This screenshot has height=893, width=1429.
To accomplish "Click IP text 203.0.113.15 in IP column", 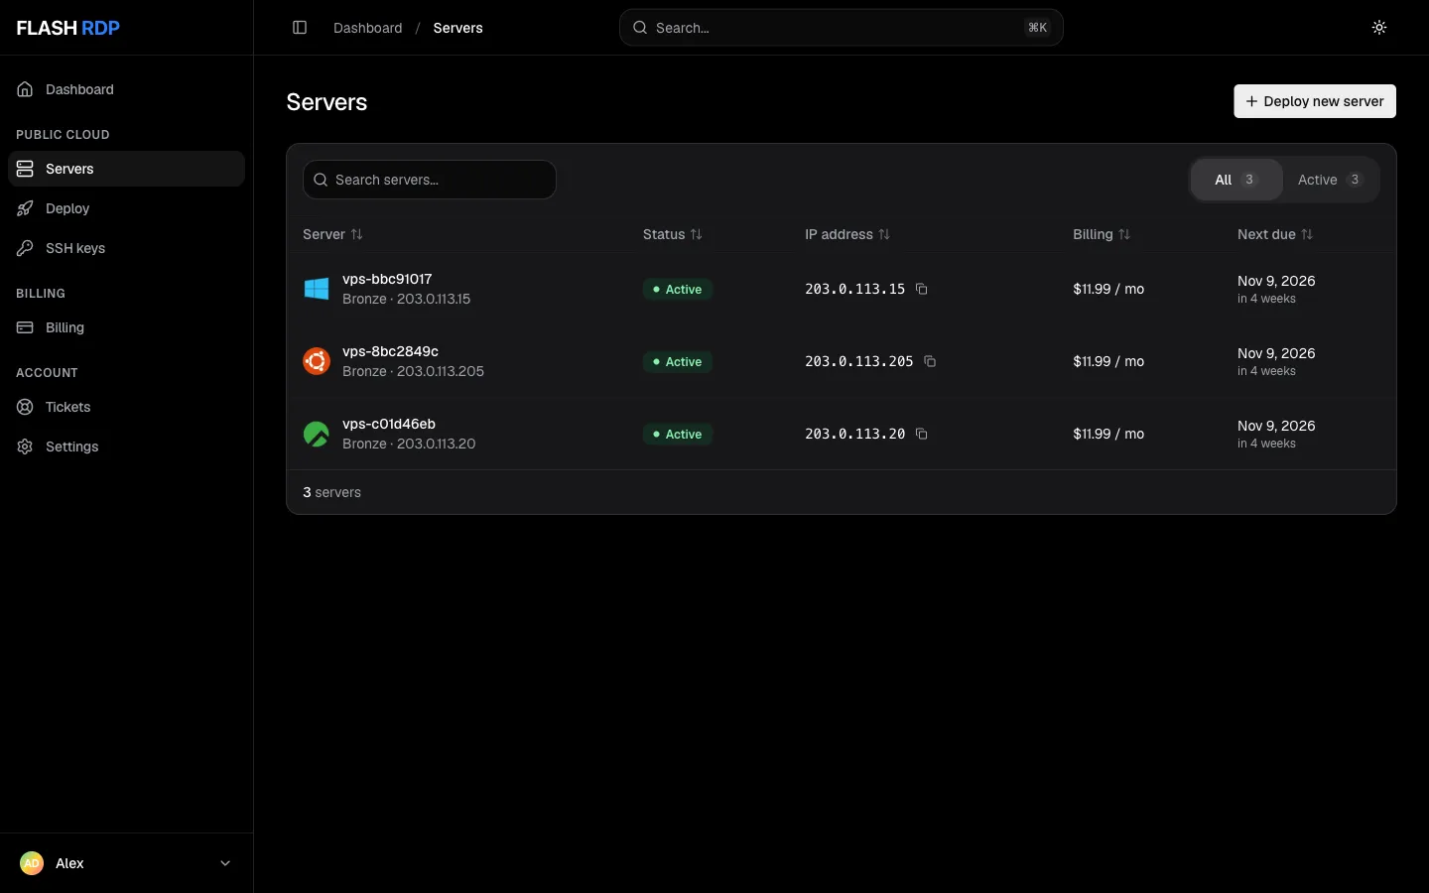I will (x=854, y=289).
